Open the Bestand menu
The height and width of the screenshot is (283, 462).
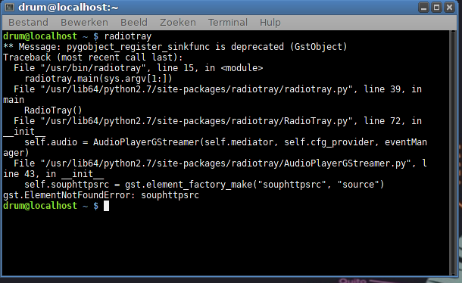[28, 23]
